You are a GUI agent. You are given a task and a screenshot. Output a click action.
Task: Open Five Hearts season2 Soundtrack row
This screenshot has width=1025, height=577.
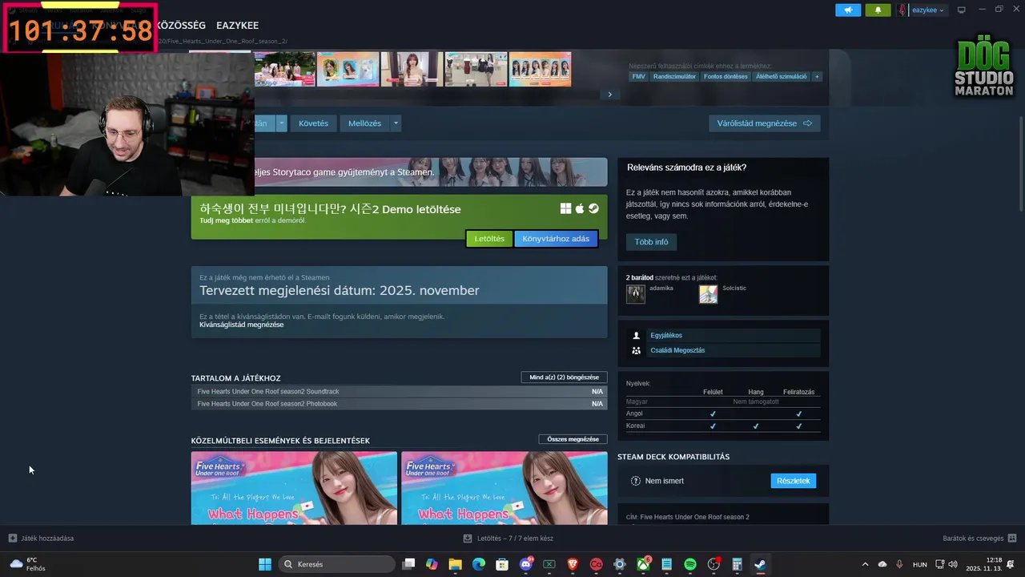point(399,392)
